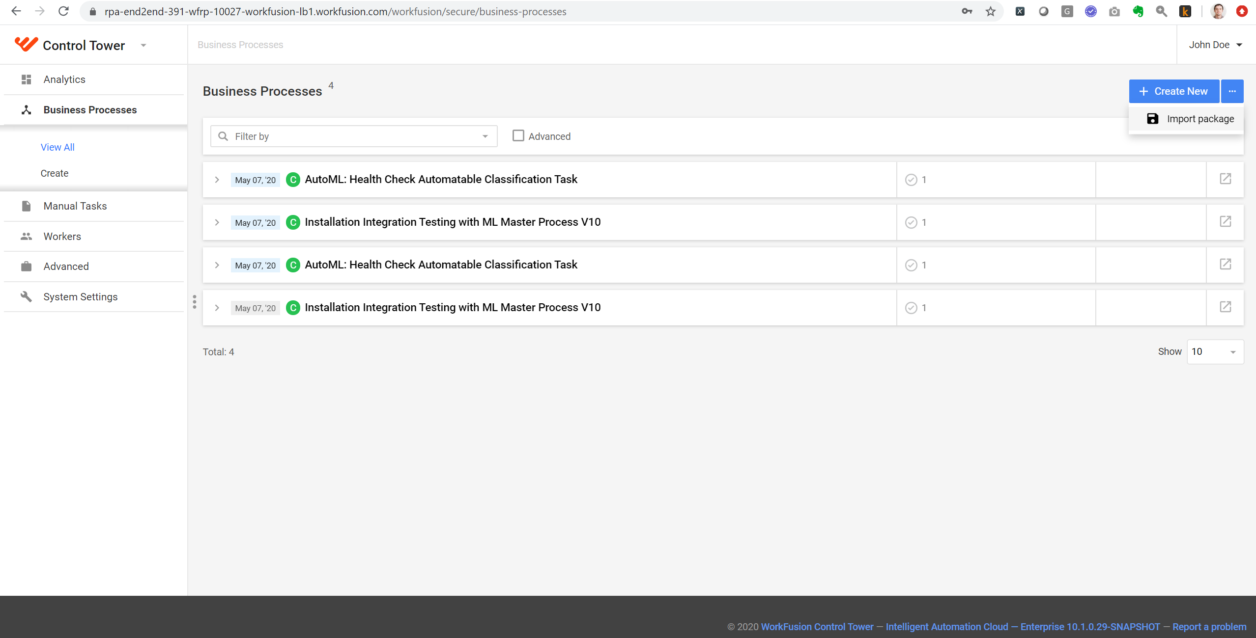The image size is (1256, 638).
Task: Click the saved passwords key icon
Action: click(967, 11)
